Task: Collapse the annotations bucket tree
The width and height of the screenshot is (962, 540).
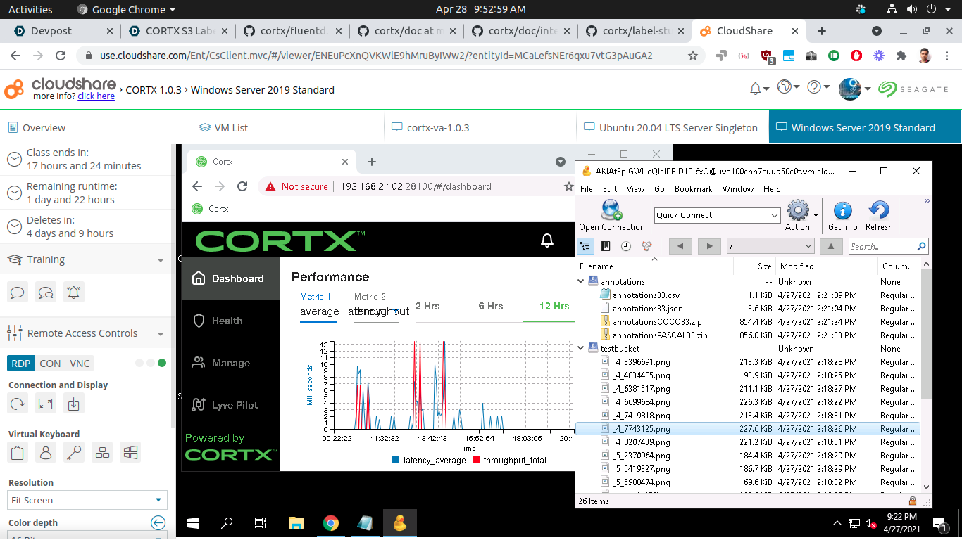Action: [581, 281]
